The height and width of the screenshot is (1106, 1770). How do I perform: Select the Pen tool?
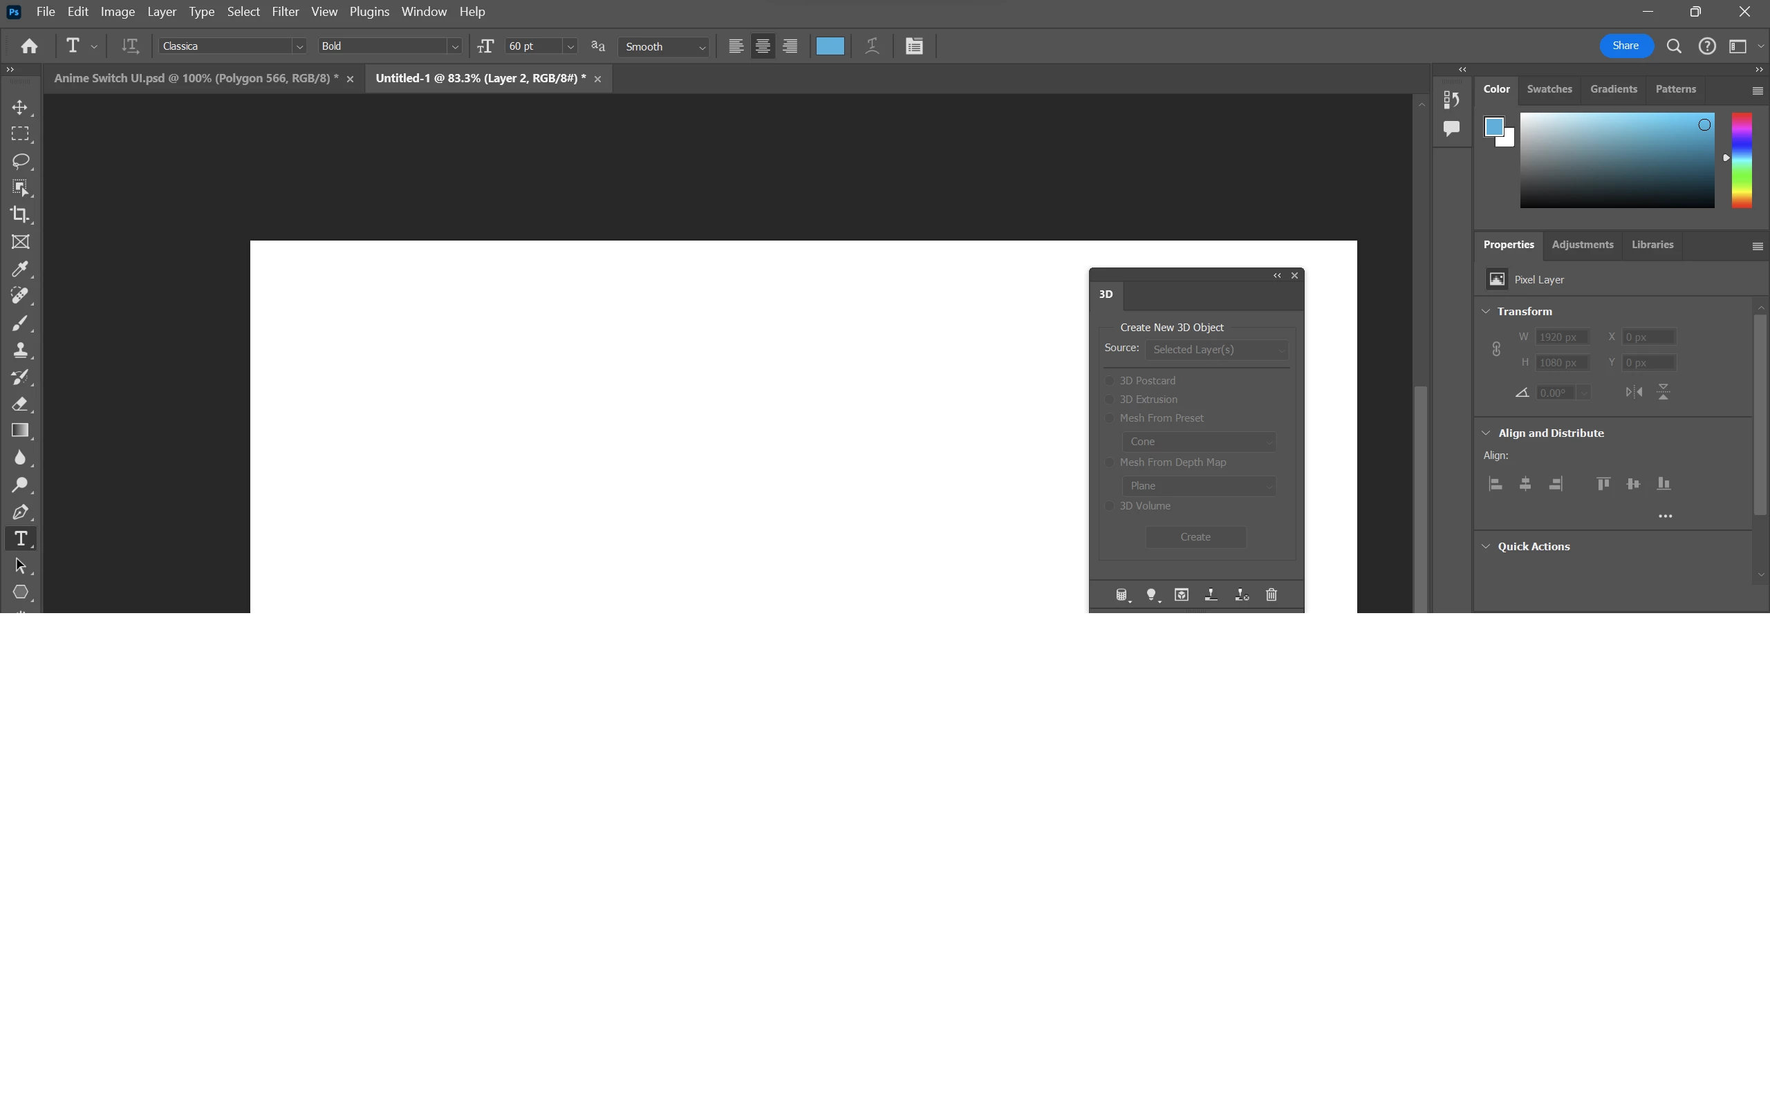click(x=20, y=512)
